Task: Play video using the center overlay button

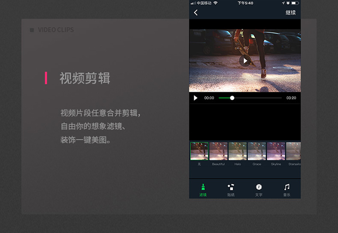Action: tap(245, 61)
